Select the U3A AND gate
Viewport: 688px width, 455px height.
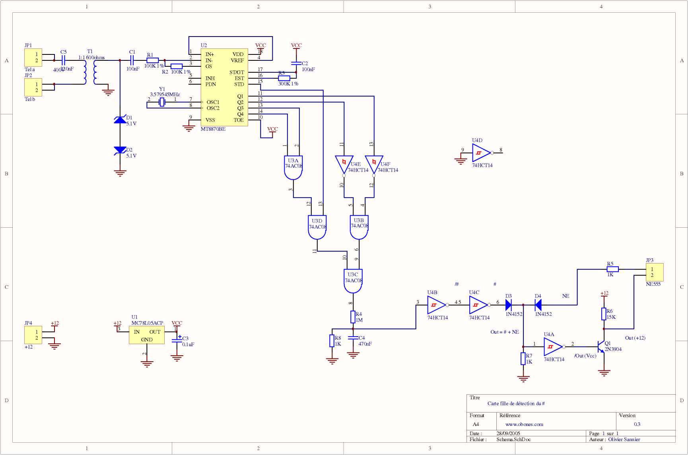pos(293,167)
